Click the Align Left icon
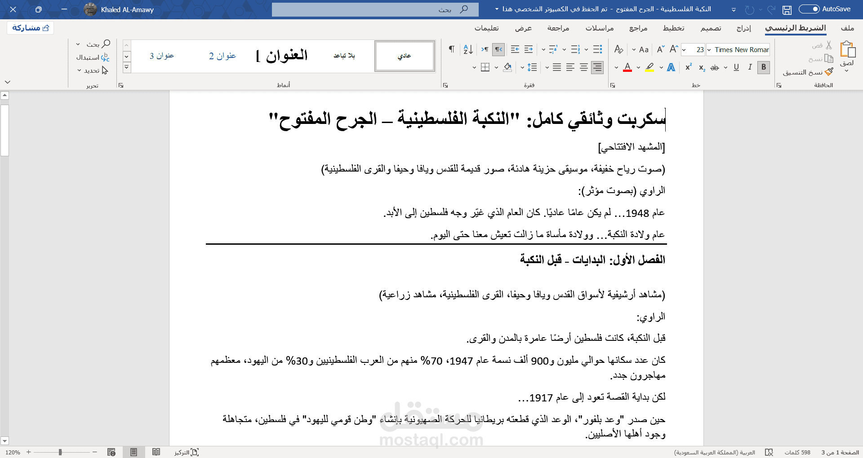 tap(570, 67)
